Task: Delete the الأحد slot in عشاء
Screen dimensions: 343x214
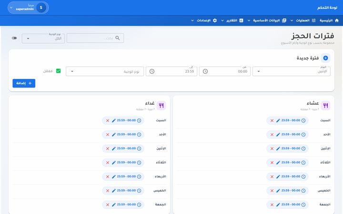Action: (272, 135)
